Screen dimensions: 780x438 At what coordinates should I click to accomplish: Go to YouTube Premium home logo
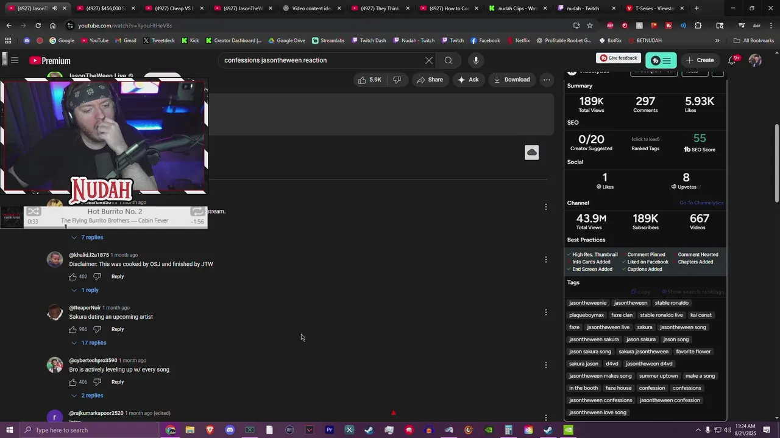[x=50, y=61]
